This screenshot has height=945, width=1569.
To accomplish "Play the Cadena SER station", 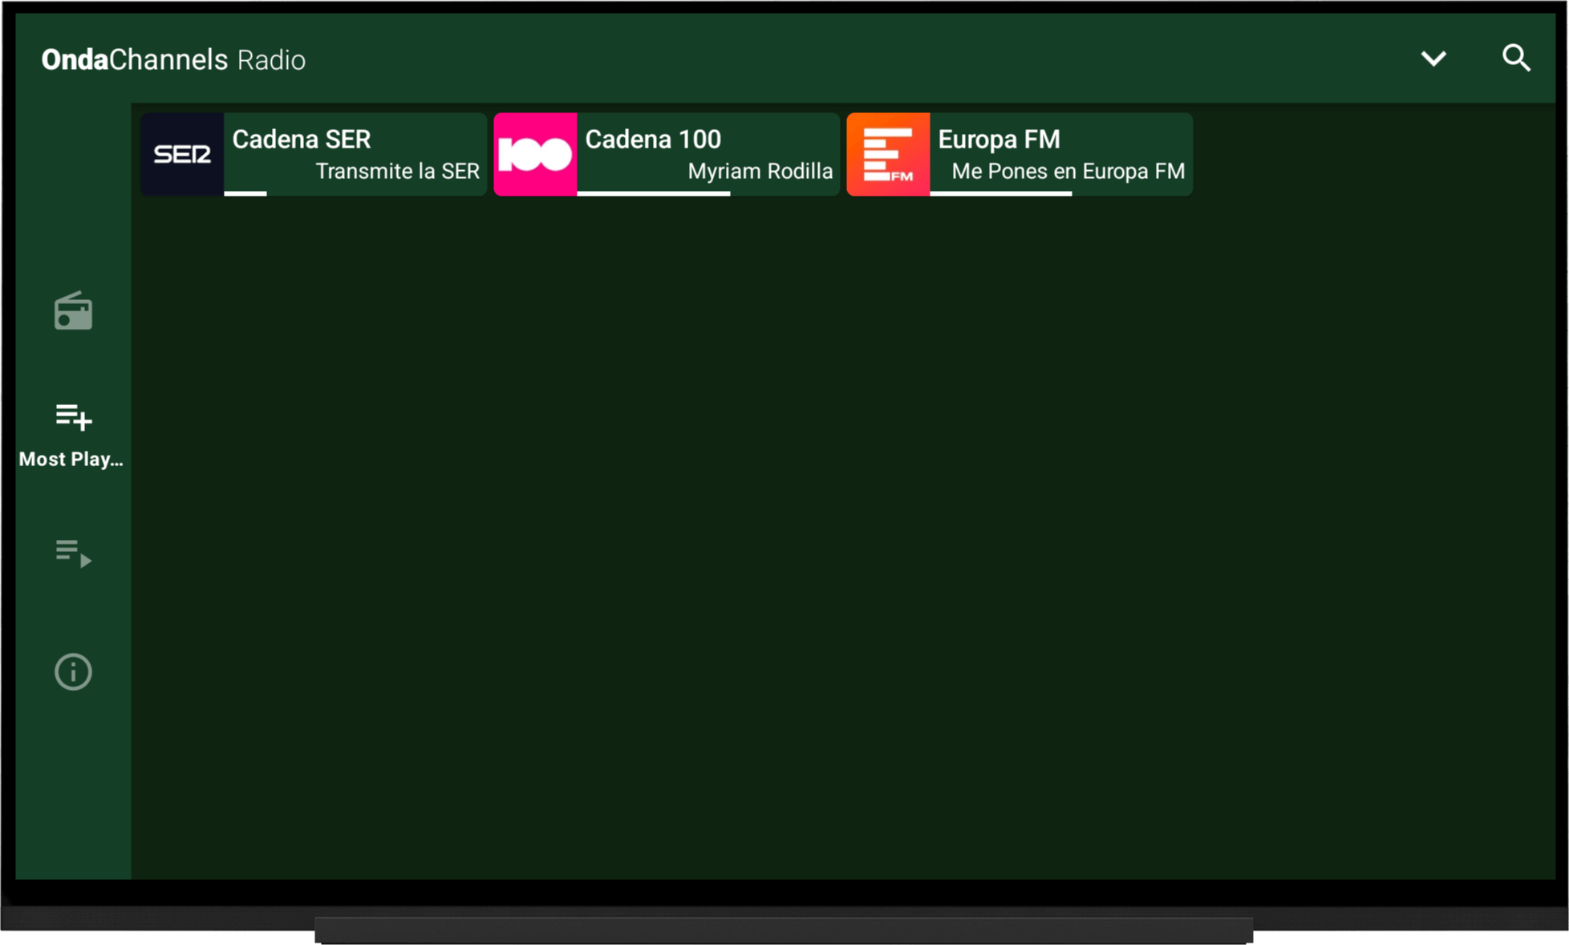I will pos(314,154).
